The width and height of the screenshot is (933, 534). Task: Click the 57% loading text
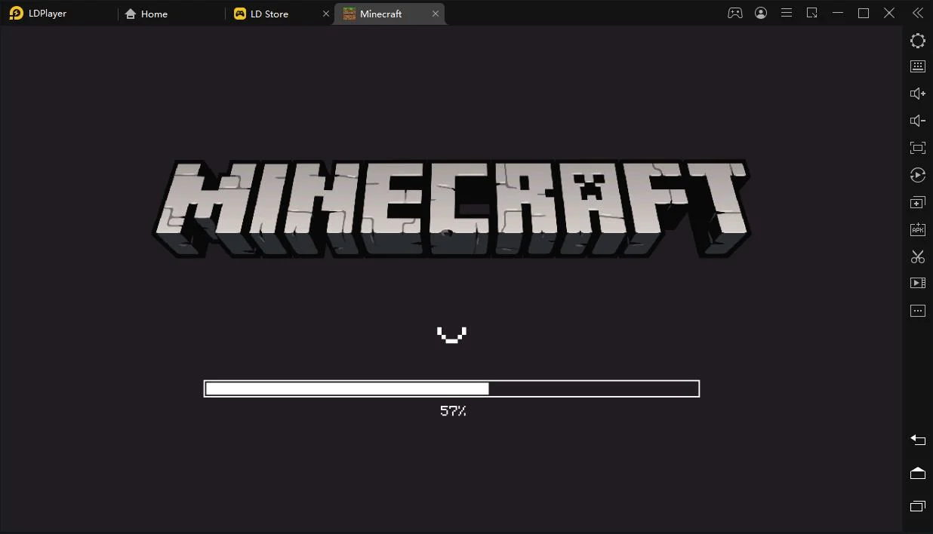point(453,411)
